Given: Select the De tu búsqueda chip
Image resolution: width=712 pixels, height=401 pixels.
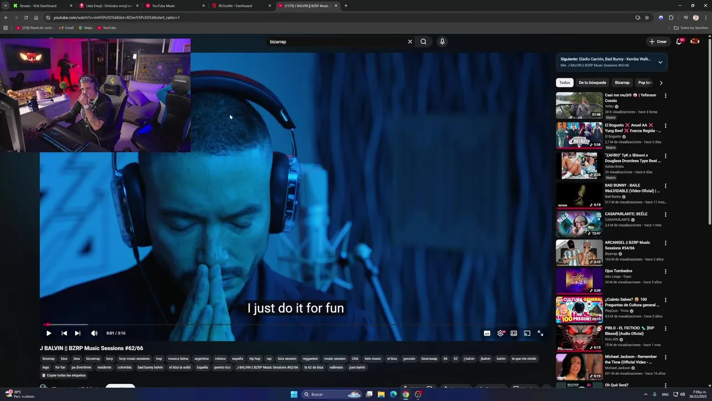Looking at the screenshot, I should [592, 82].
